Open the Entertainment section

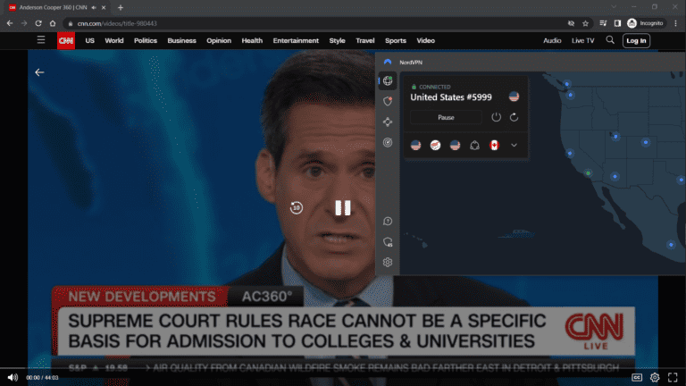coord(296,41)
